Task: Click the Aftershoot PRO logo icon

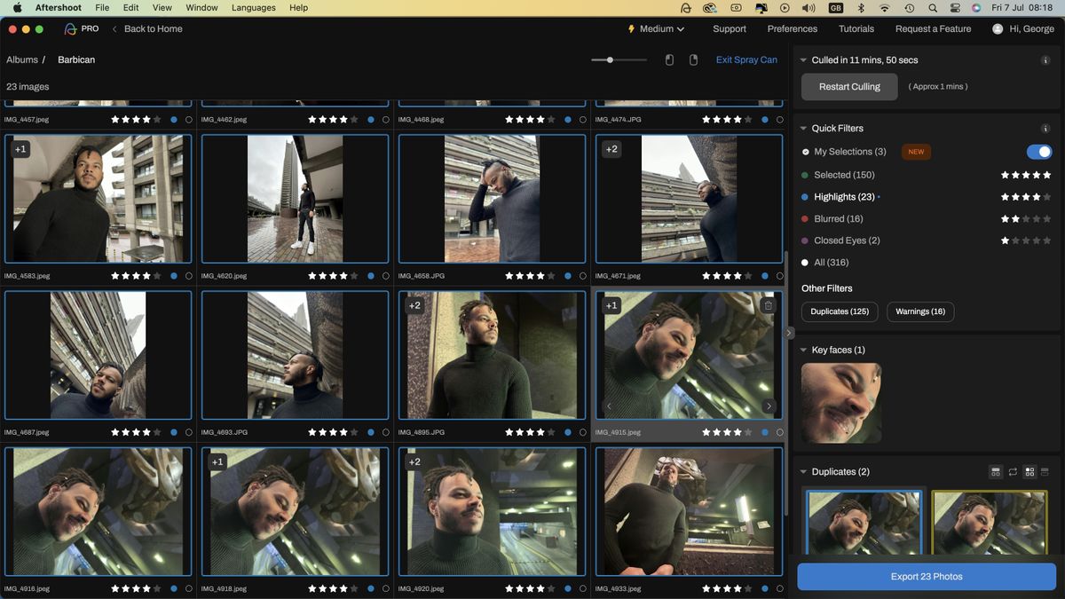Action: point(69,28)
